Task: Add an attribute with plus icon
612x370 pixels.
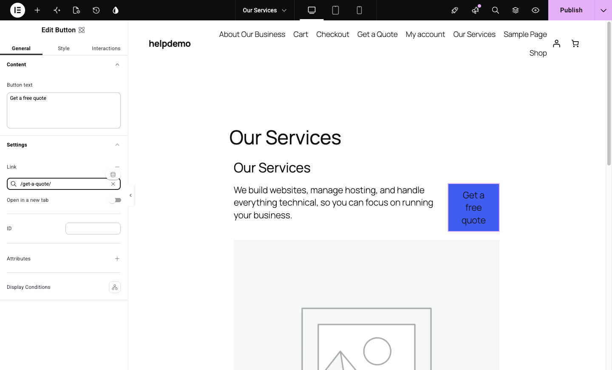Action: (x=117, y=259)
